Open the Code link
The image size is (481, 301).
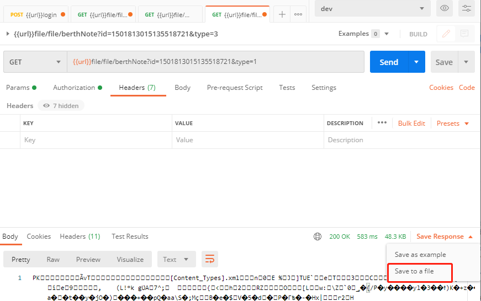coord(467,88)
